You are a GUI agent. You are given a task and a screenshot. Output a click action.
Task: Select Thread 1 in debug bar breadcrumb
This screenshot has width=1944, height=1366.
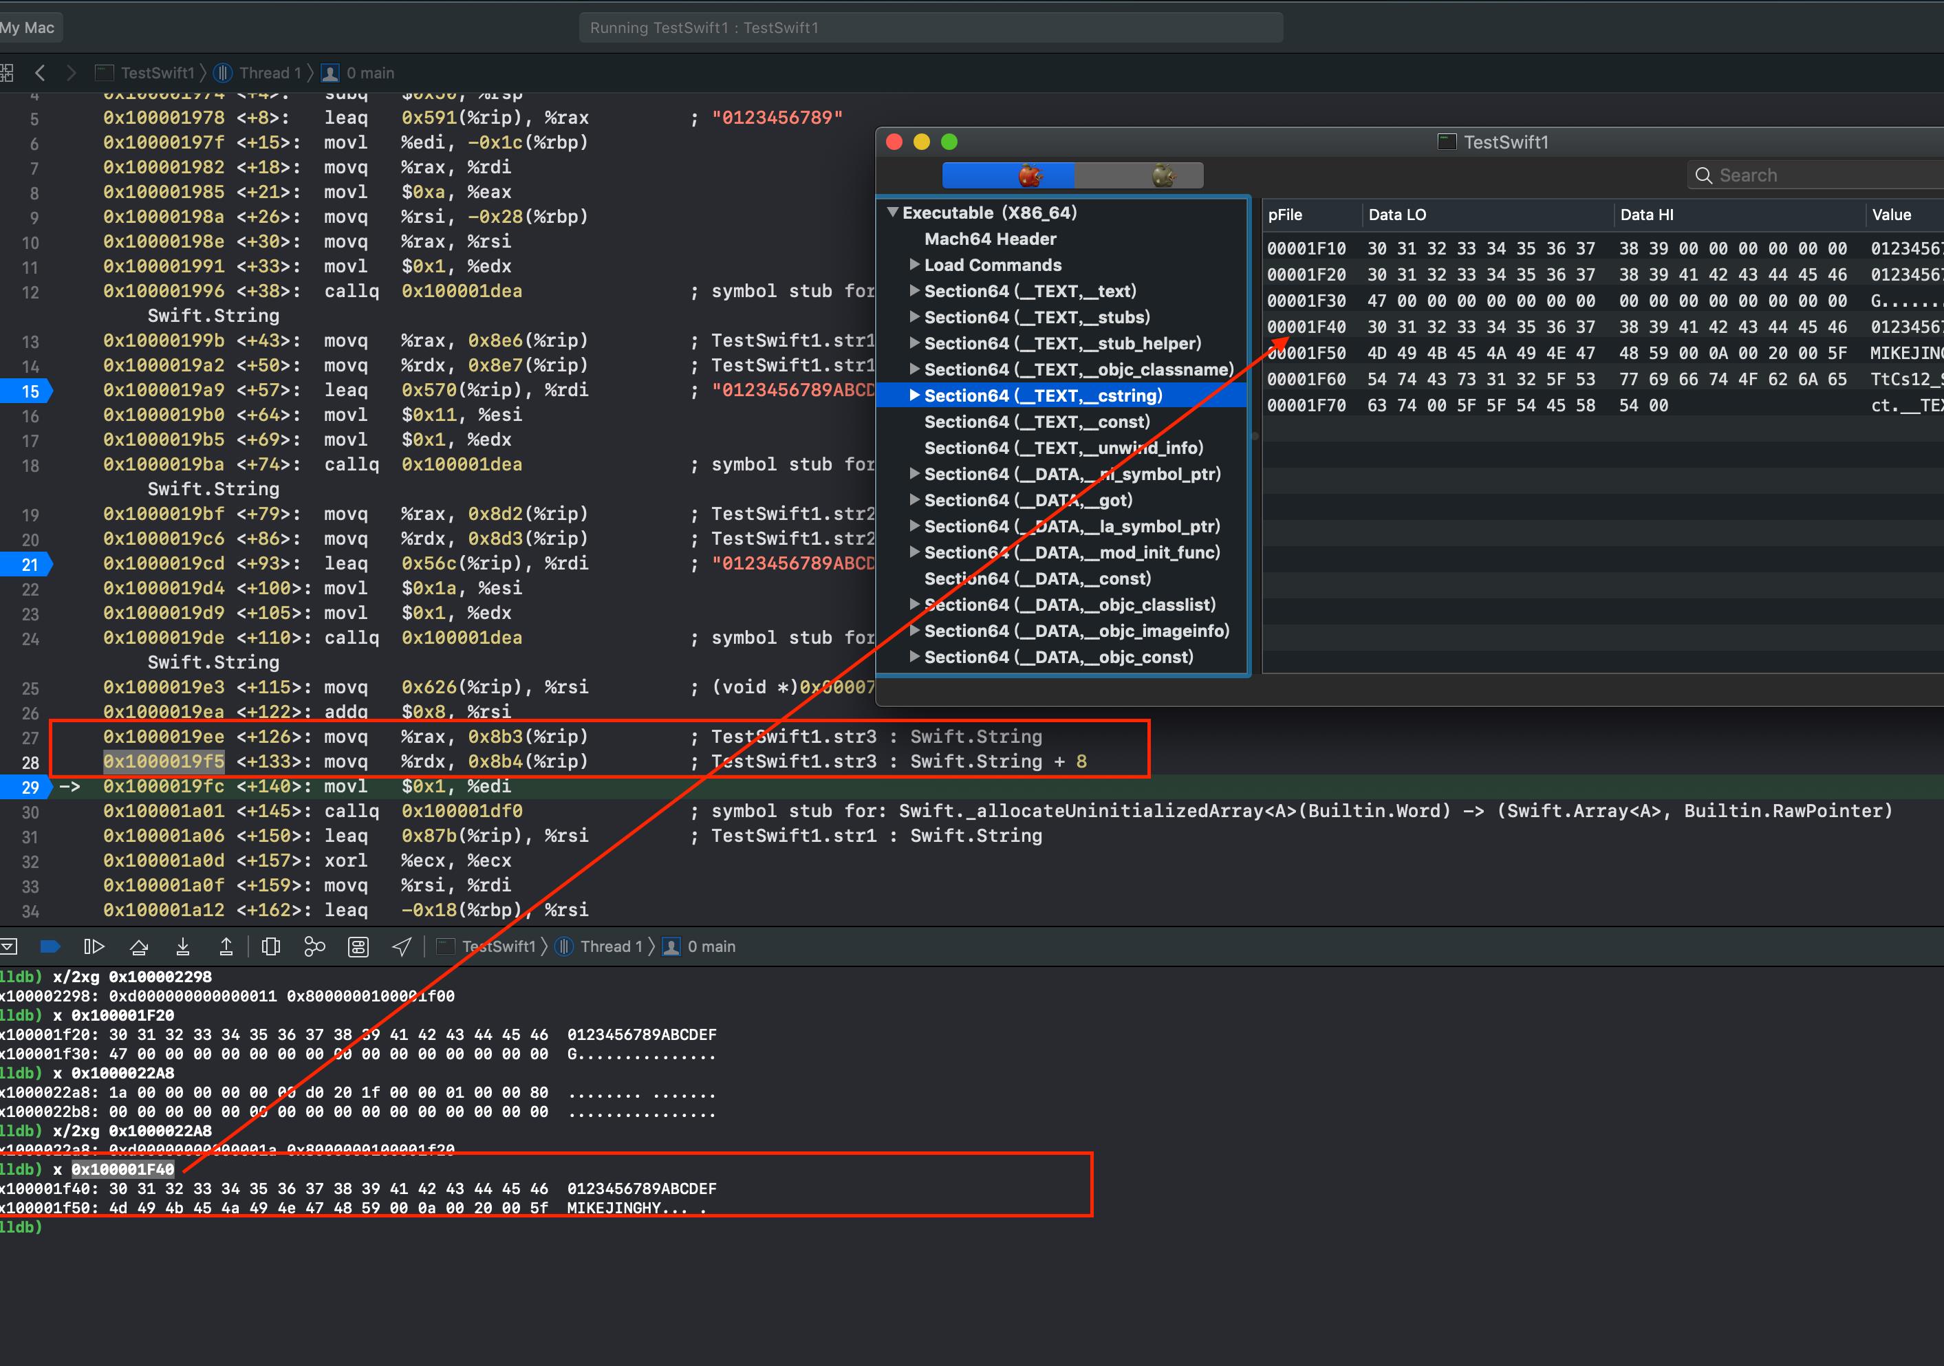(x=599, y=946)
